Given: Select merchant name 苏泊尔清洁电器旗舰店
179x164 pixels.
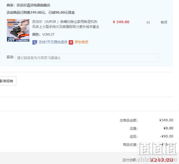Looking at the screenshot, I should (33, 5).
